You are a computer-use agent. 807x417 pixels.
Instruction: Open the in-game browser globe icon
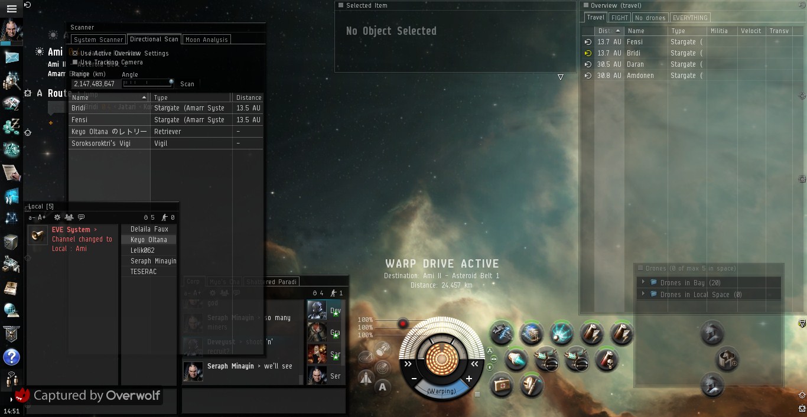[11, 310]
